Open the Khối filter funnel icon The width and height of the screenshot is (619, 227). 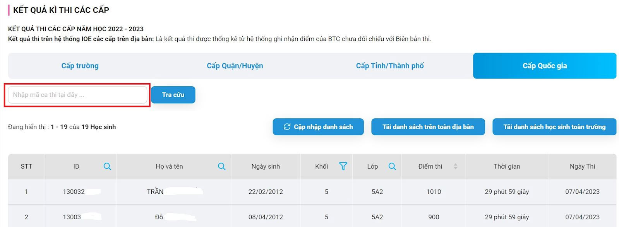[x=343, y=166]
